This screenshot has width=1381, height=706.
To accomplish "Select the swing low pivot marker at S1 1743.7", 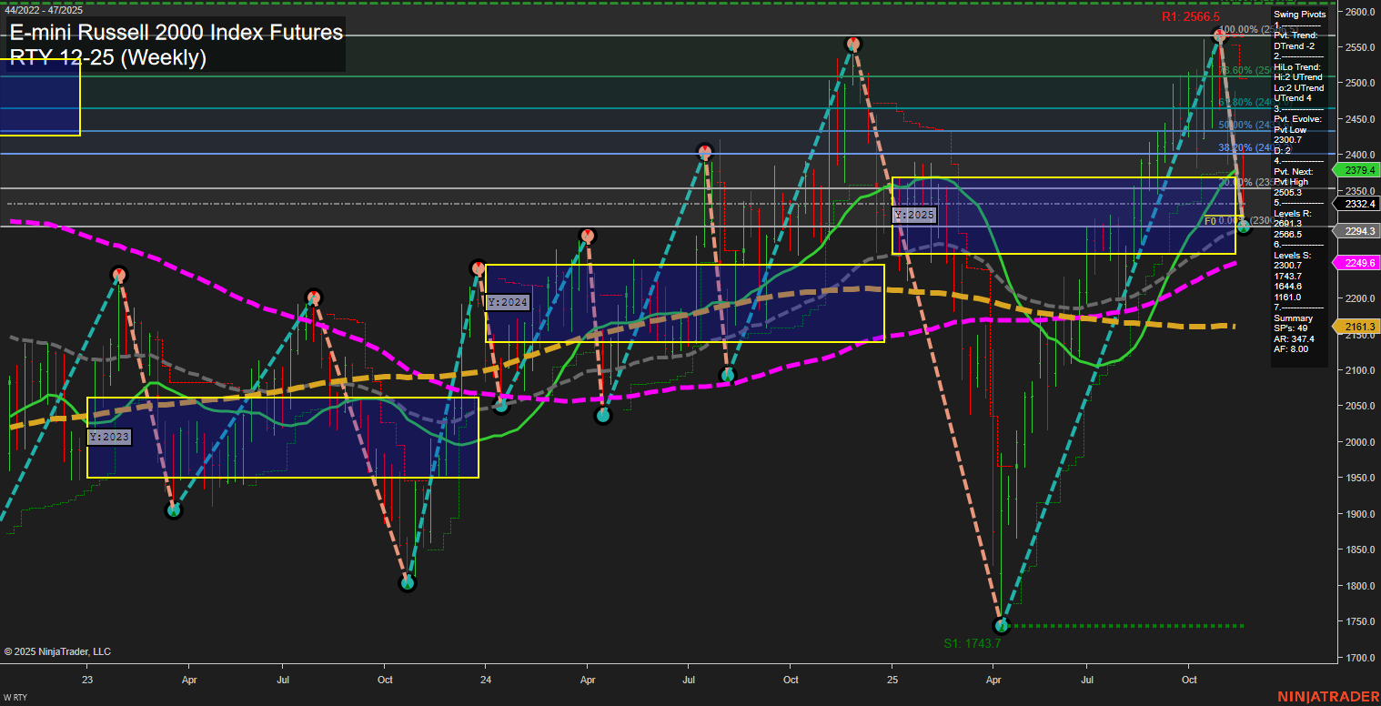I will pyautogui.click(x=1002, y=625).
